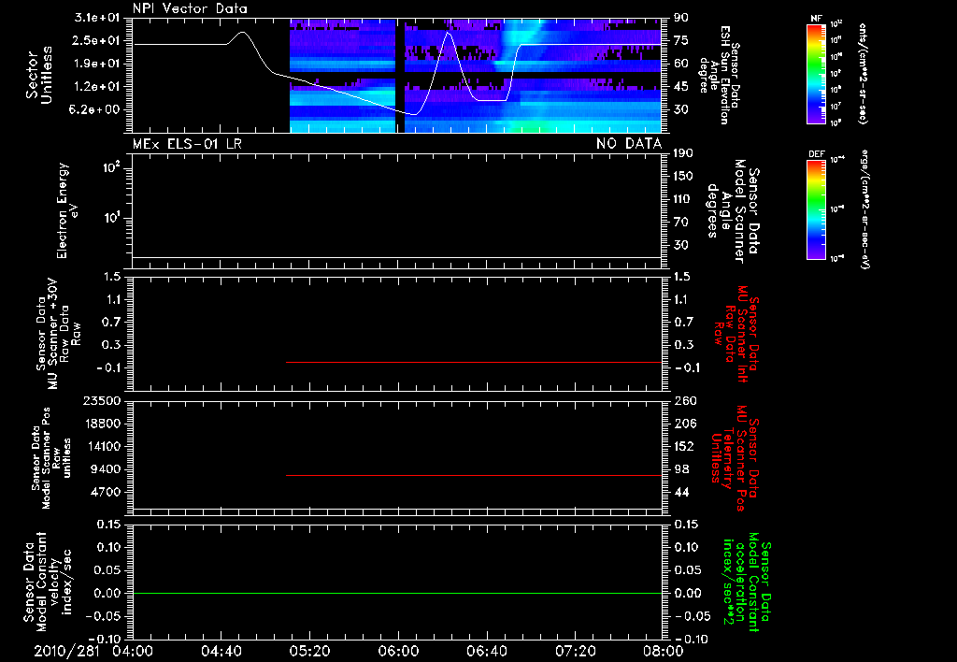Click the "110" scanner angle tick label
Viewport: 957px width, 662px height.
[684, 199]
